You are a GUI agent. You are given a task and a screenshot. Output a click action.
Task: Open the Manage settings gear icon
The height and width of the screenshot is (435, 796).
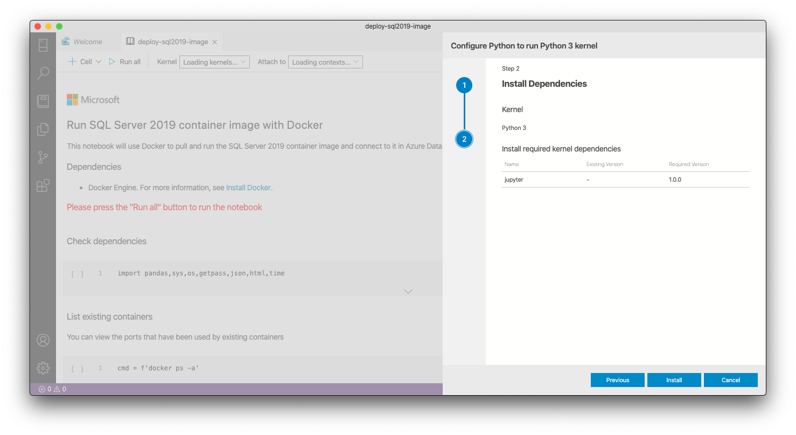(43, 368)
